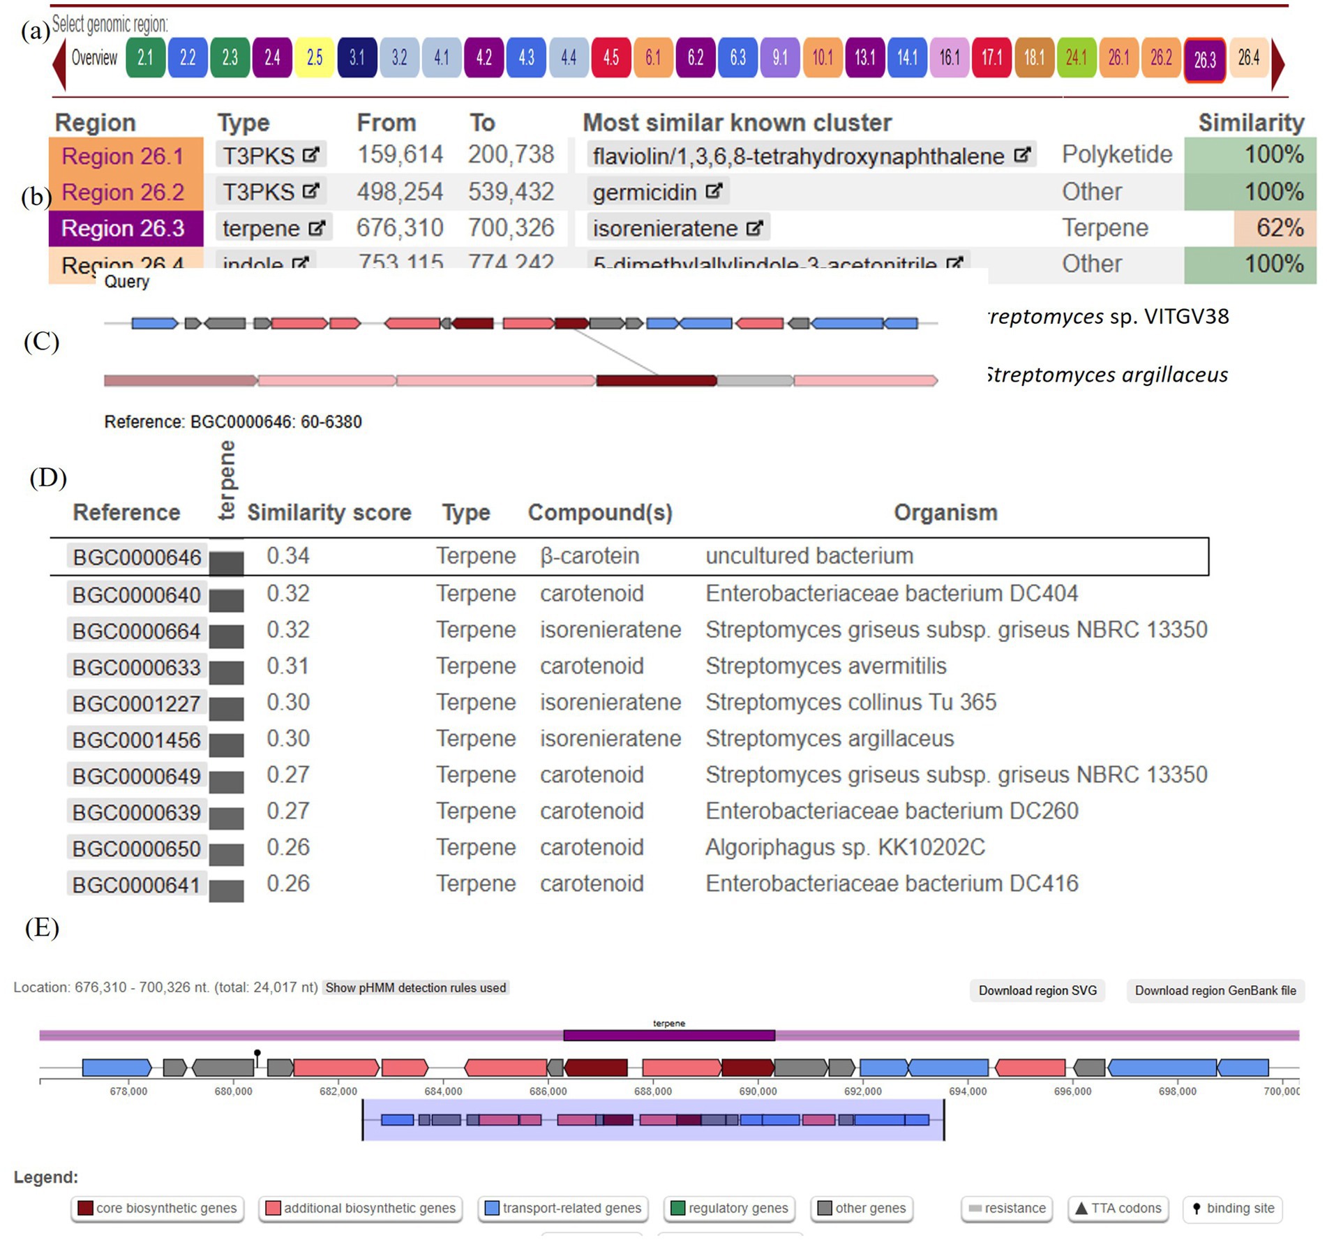Select region 17.1 button

tap(992, 58)
